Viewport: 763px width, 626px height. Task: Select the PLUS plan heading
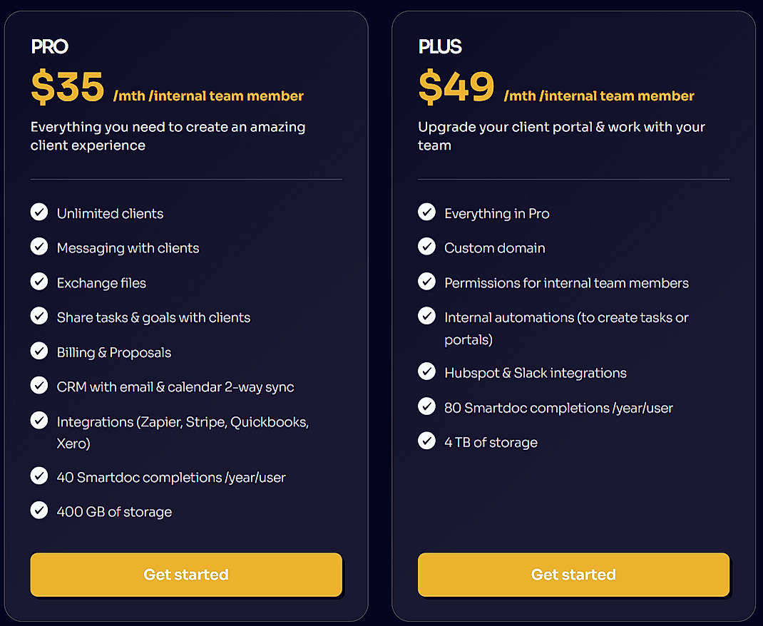(440, 46)
